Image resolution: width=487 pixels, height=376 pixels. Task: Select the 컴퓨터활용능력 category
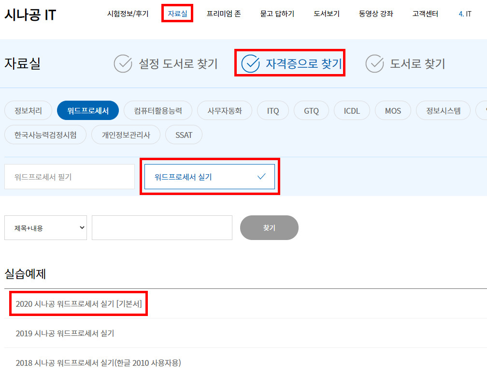pyautogui.click(x=158, y=110)
